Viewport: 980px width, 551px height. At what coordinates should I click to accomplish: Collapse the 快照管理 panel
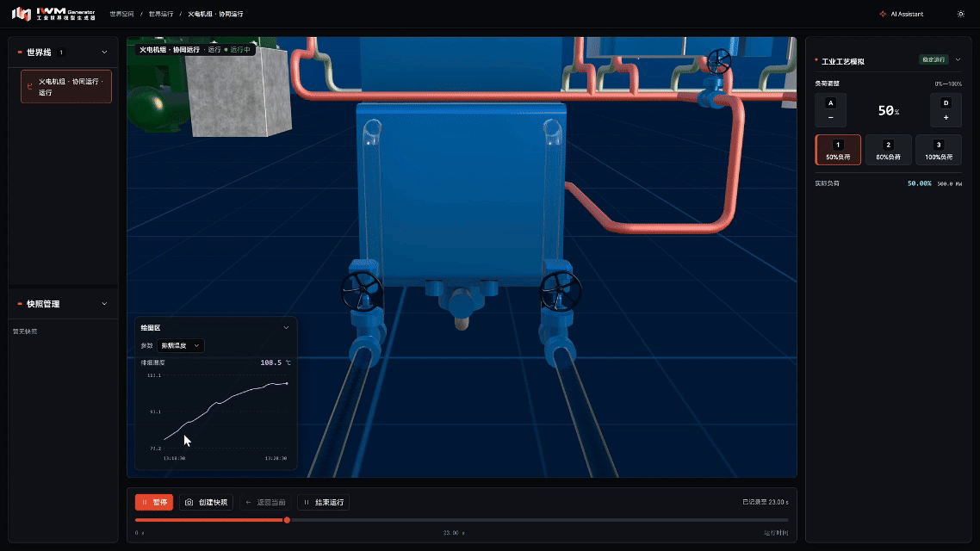pyautogui.click(x=104, y=304)
